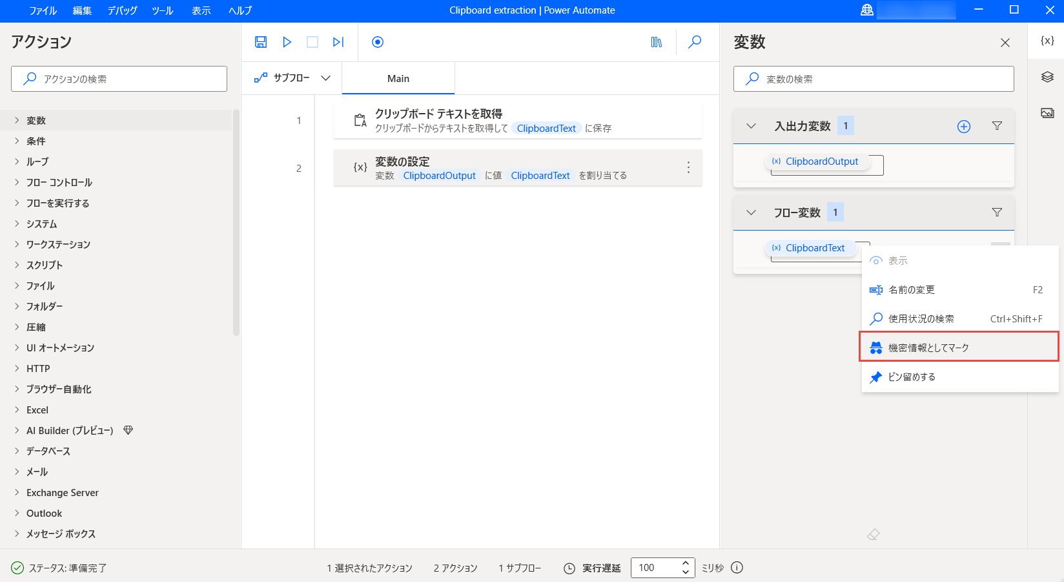This screenshot has height=582, width=1064.
Task: Open the サブフロー dropdown
Action: 292,78
